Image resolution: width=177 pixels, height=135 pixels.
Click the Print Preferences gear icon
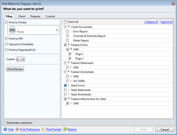click(x=17, y=129)
